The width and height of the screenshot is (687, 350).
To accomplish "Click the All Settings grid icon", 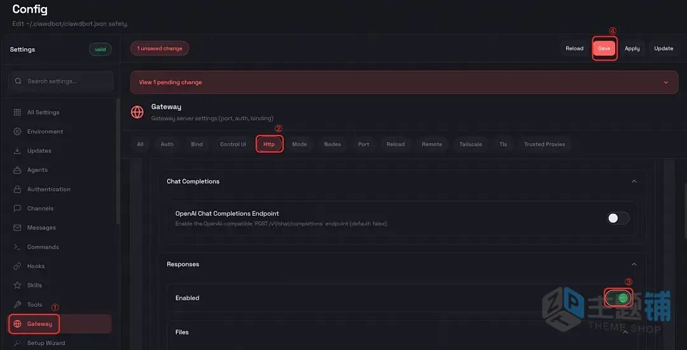I will pyautogui.click(x=17, y=113).
